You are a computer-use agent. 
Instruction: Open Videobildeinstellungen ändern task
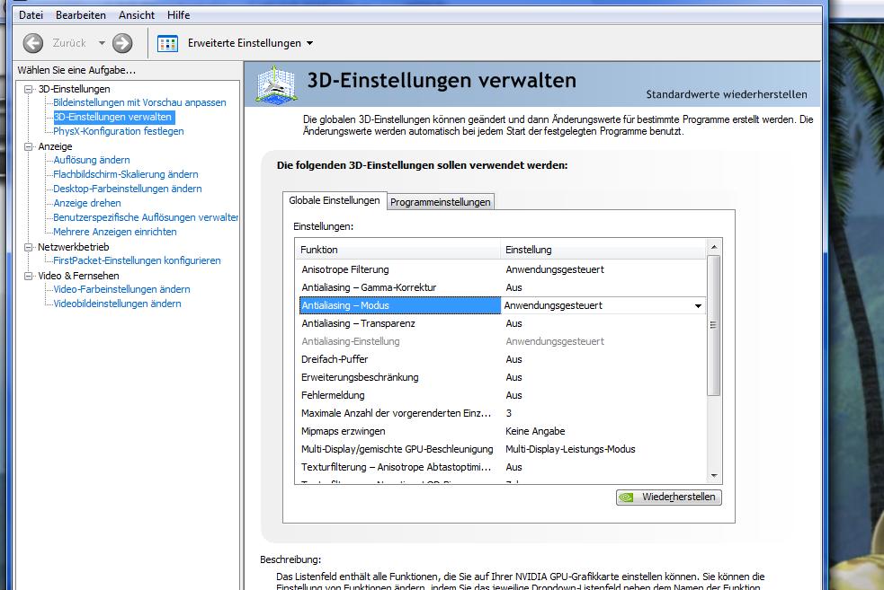click(117, 304)
